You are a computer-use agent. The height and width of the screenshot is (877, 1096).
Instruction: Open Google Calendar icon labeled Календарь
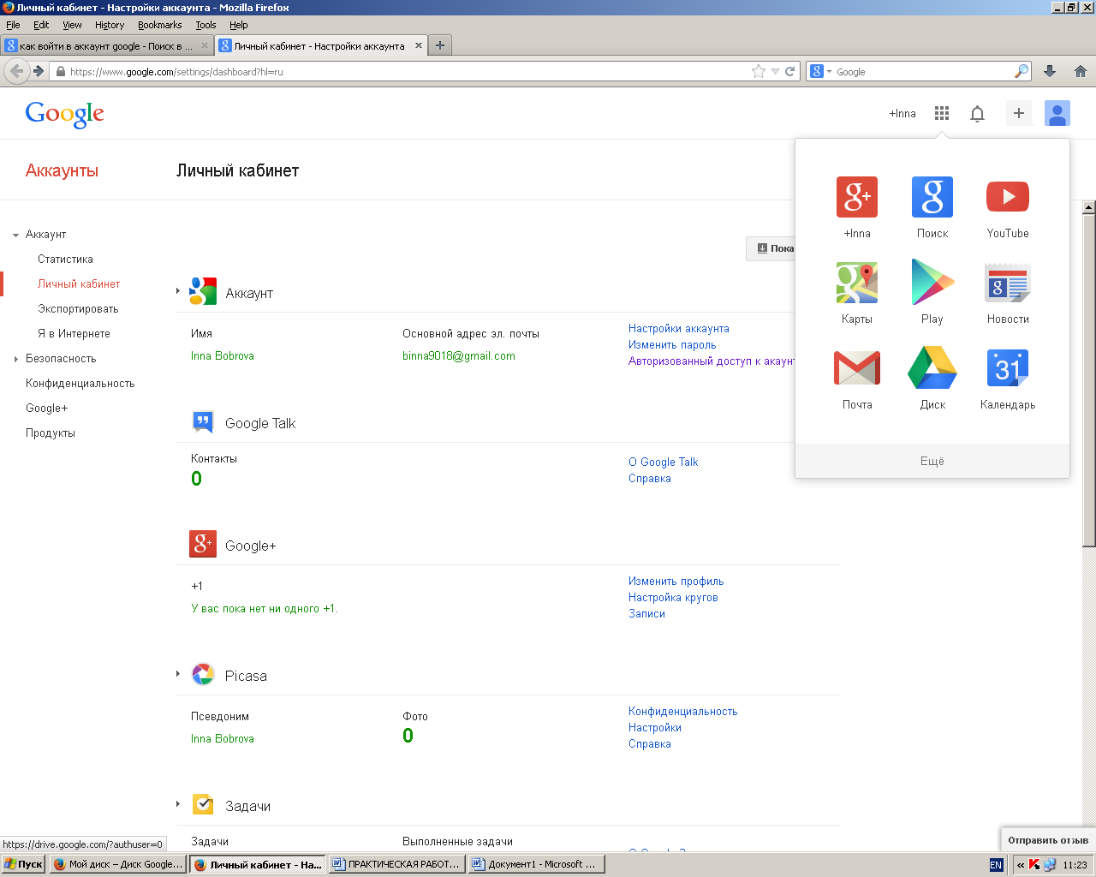pyautogui.click(x=1008, y=368)
